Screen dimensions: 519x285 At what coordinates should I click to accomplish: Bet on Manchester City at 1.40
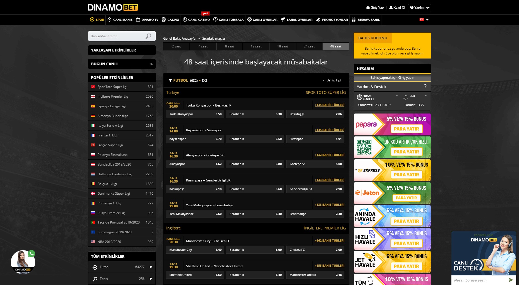pos(195,250)
